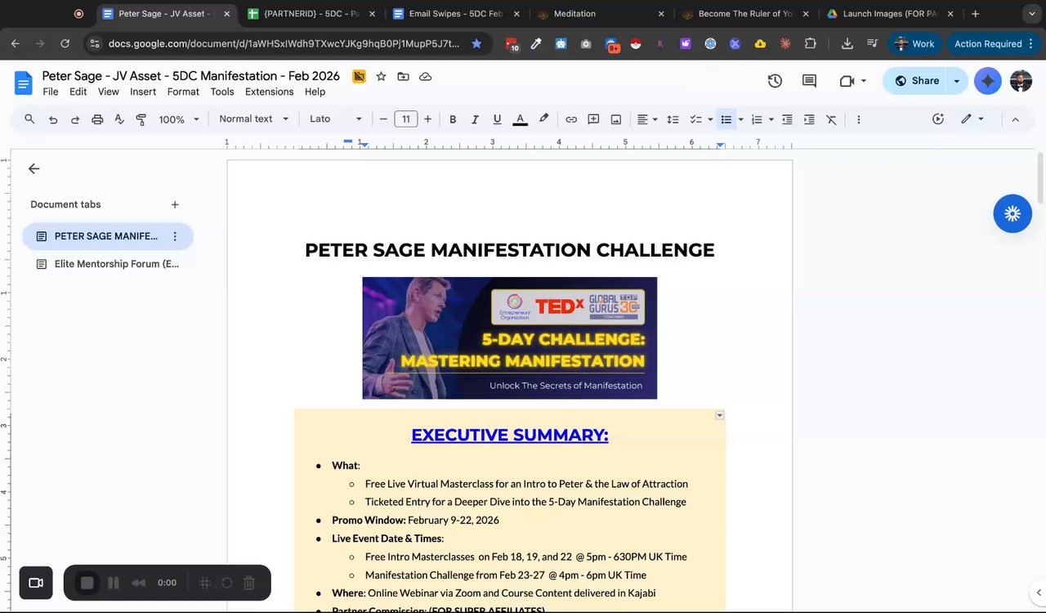
Task: Hide the toolbar menus with chevron
Action: click(x=1015, y=119)
